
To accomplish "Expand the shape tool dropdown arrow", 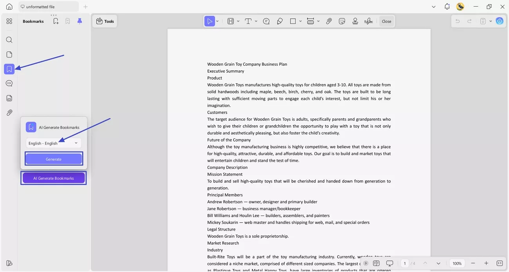I will (x=300, y=21).
